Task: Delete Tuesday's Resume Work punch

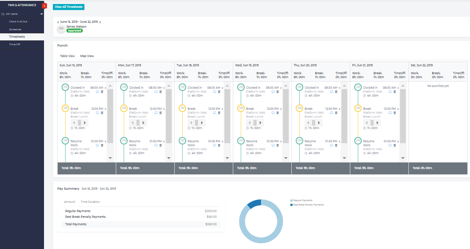Action: (x=219, y=145)
